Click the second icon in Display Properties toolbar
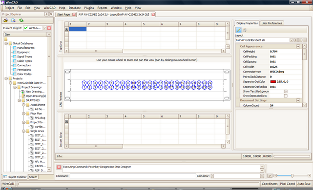Viewport: 313px width, 190px height. pos(244,30)
